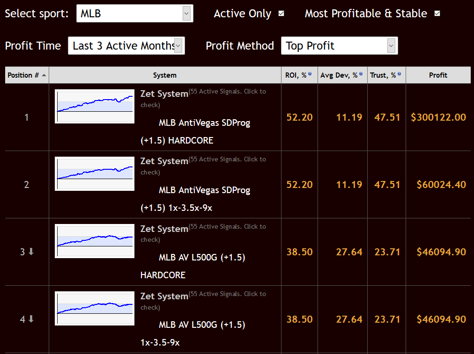Click the chart thumbnail for position 1

95,106
